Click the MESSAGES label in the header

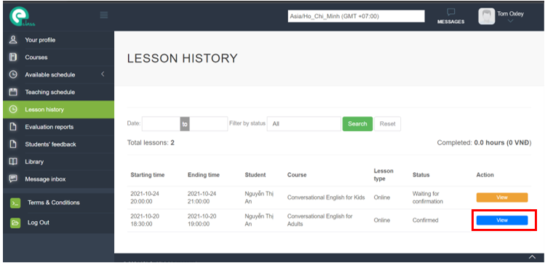[451, 22]
